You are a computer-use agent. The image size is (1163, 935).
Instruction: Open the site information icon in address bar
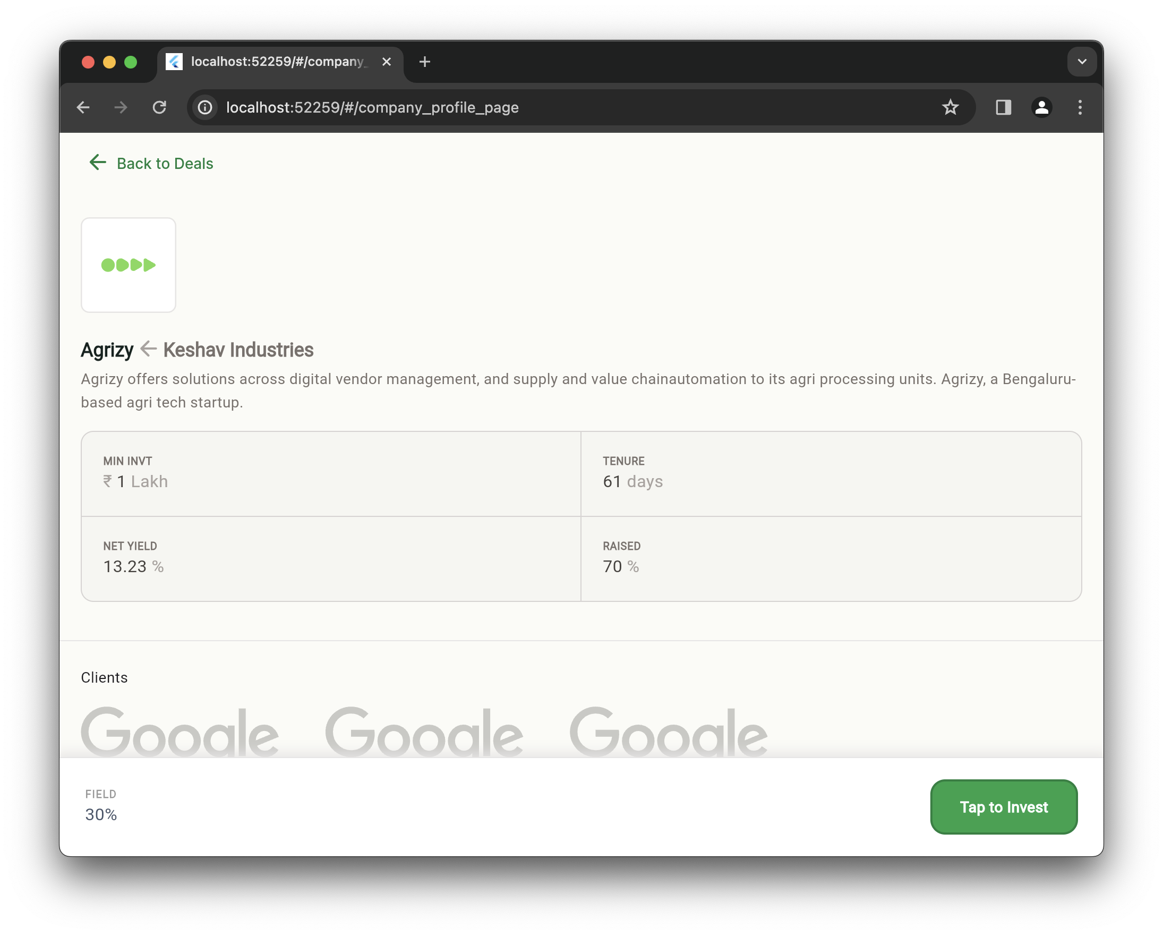click(x=205, y=107)
